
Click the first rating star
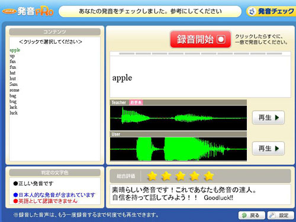[x=152, y=176]
